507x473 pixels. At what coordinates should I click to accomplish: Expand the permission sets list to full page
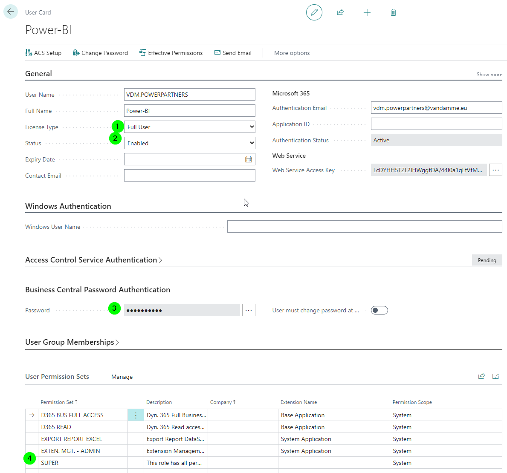click(x=495, y=376)
